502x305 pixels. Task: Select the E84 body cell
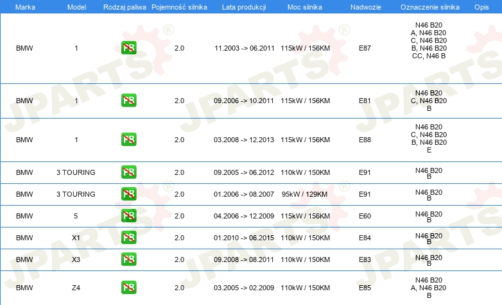tap(365, 238)
